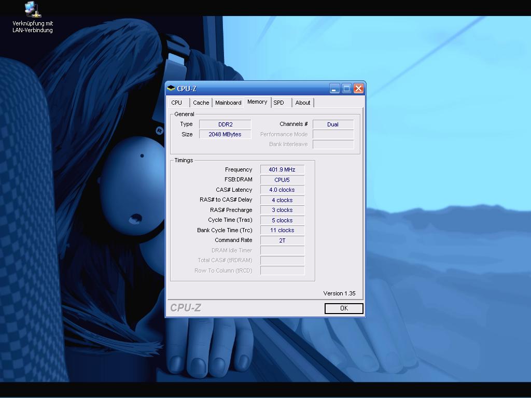Click the RAS# to CAS# Delay label

[226, 200]
